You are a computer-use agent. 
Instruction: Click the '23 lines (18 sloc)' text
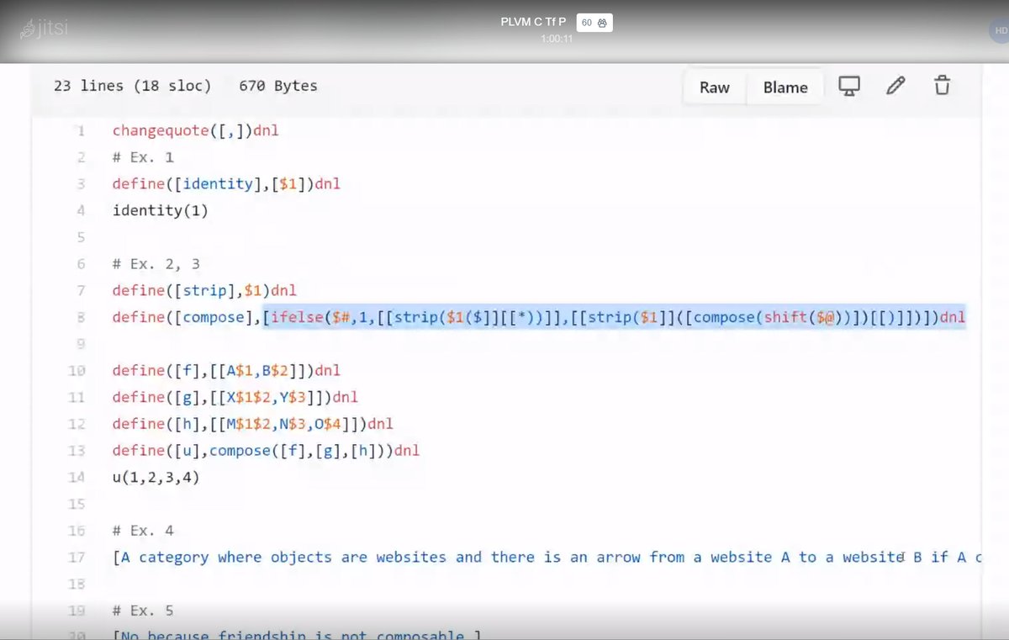[x=133, y=86]
